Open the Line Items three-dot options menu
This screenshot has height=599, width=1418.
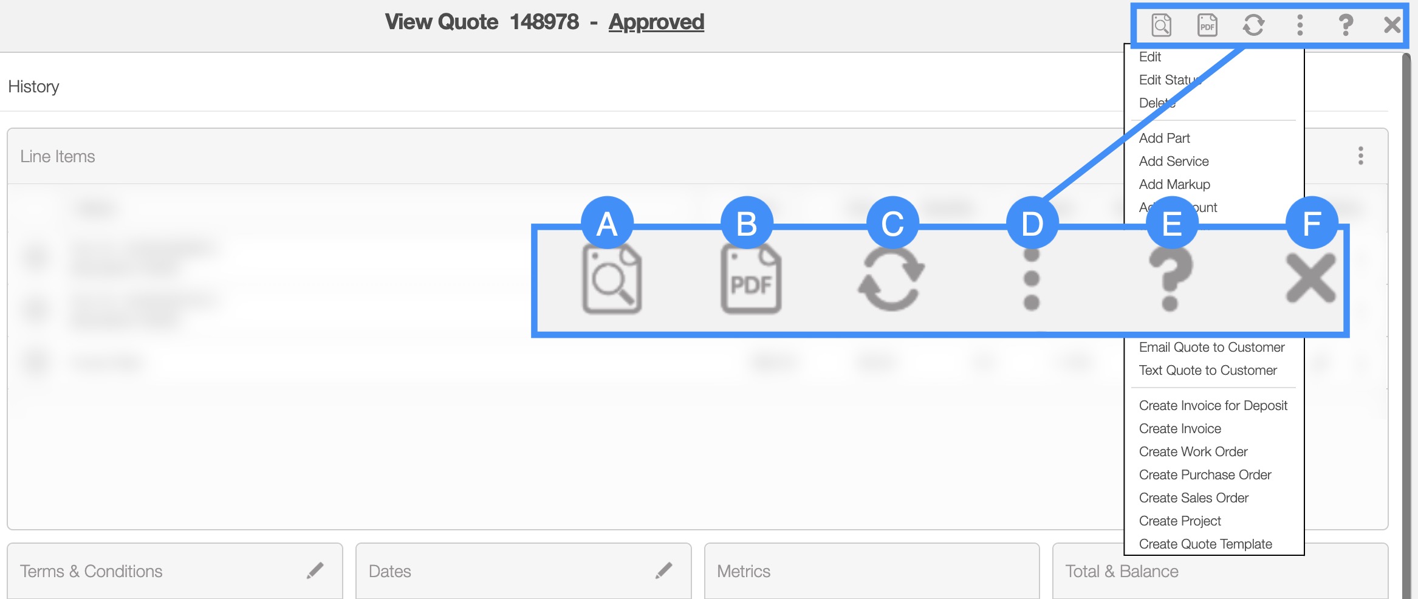pos(1360,156)
